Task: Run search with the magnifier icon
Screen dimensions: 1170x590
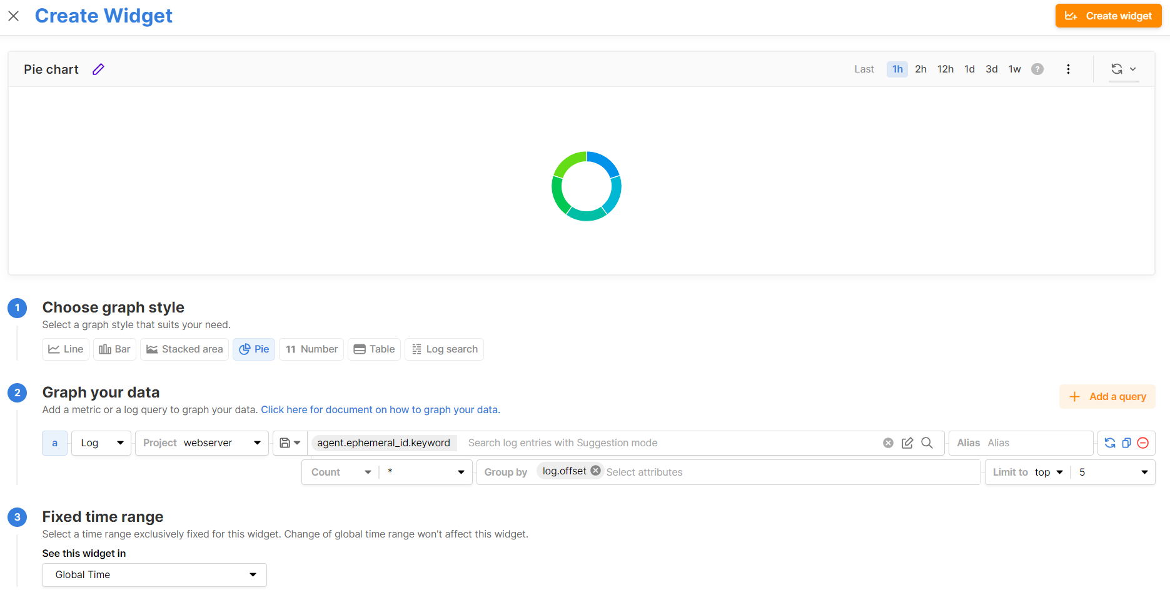Action: point(927,443)
